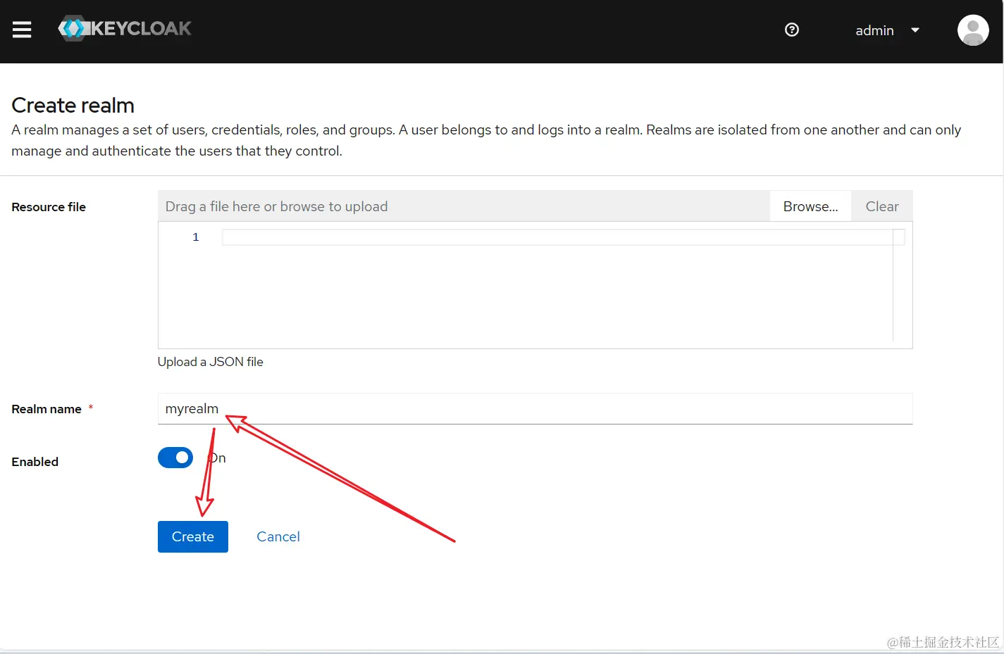Screen dimensions: 1004x654
Task: Click the Resource file label
Action: 49,207
